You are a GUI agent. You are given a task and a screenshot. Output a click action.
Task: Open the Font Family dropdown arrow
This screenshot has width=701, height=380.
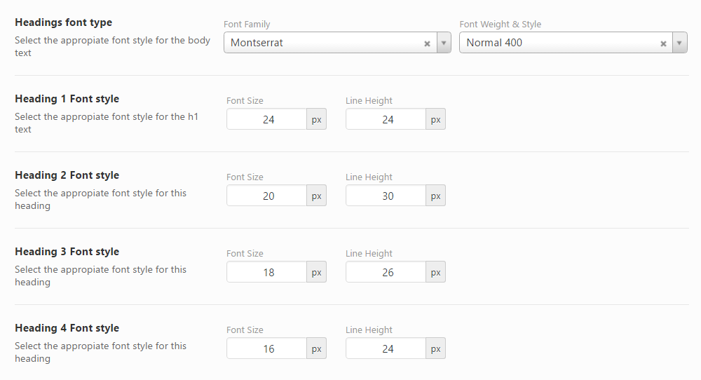click(444, 43)
